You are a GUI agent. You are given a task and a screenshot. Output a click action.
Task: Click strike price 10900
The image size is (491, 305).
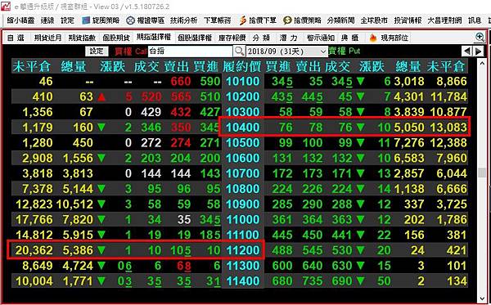(x=243, y=204)
